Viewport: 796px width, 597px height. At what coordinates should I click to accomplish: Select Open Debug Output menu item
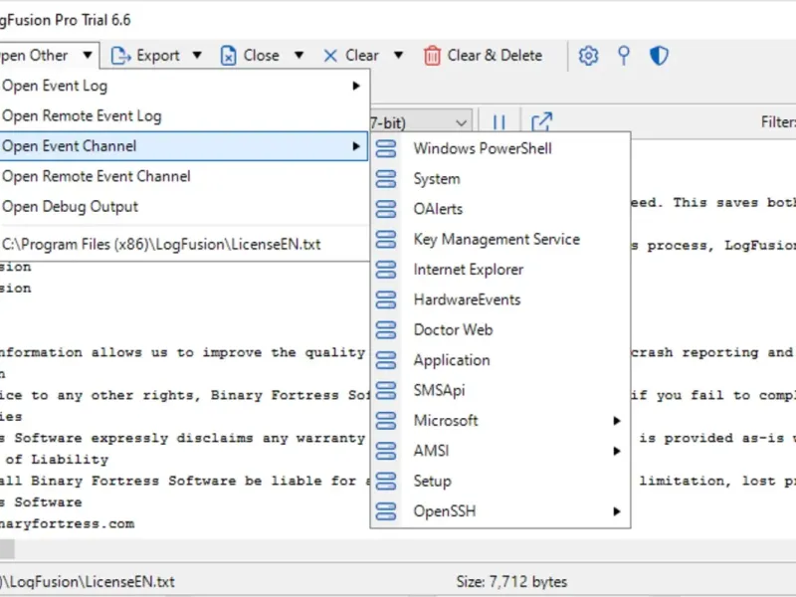(x=184, y=207)
